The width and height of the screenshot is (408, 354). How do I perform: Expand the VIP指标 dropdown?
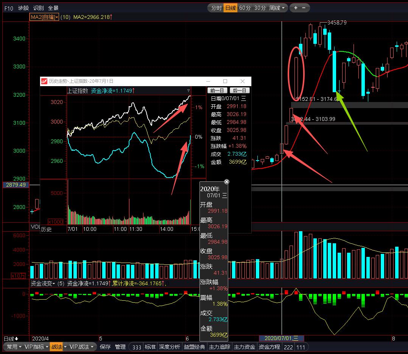pos(36,347)
